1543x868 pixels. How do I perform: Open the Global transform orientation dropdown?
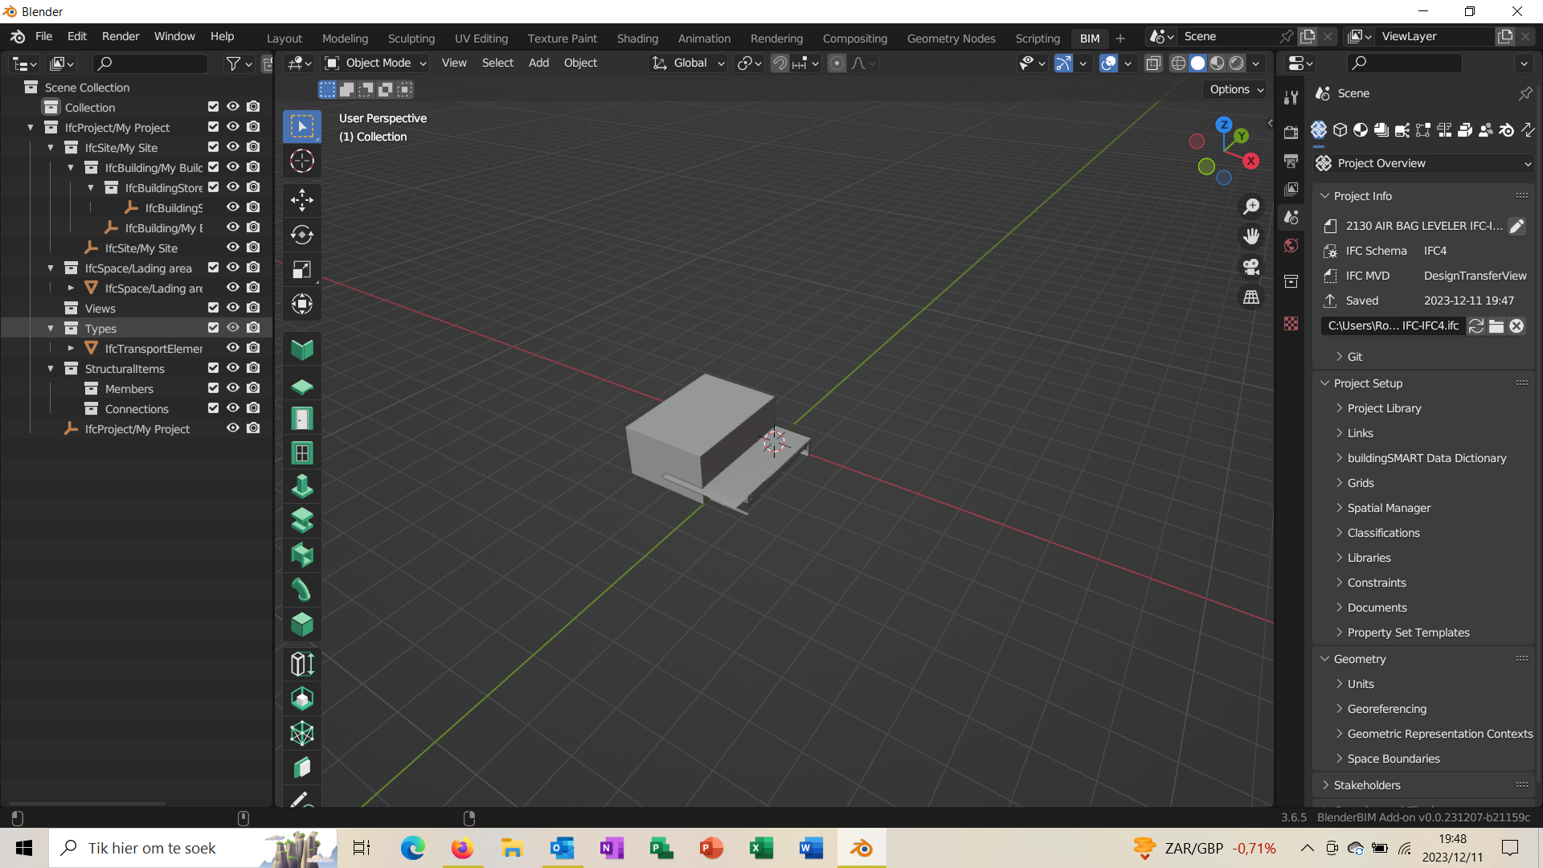point(688,63)
